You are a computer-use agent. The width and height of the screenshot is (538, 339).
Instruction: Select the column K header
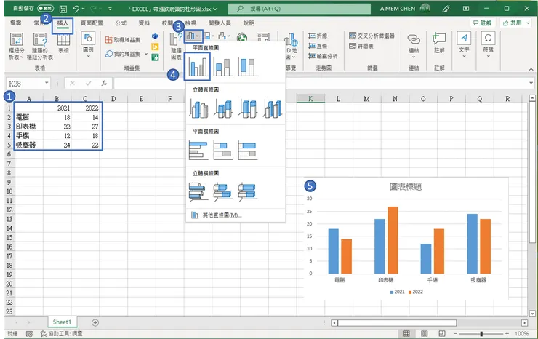click(310, 99)
